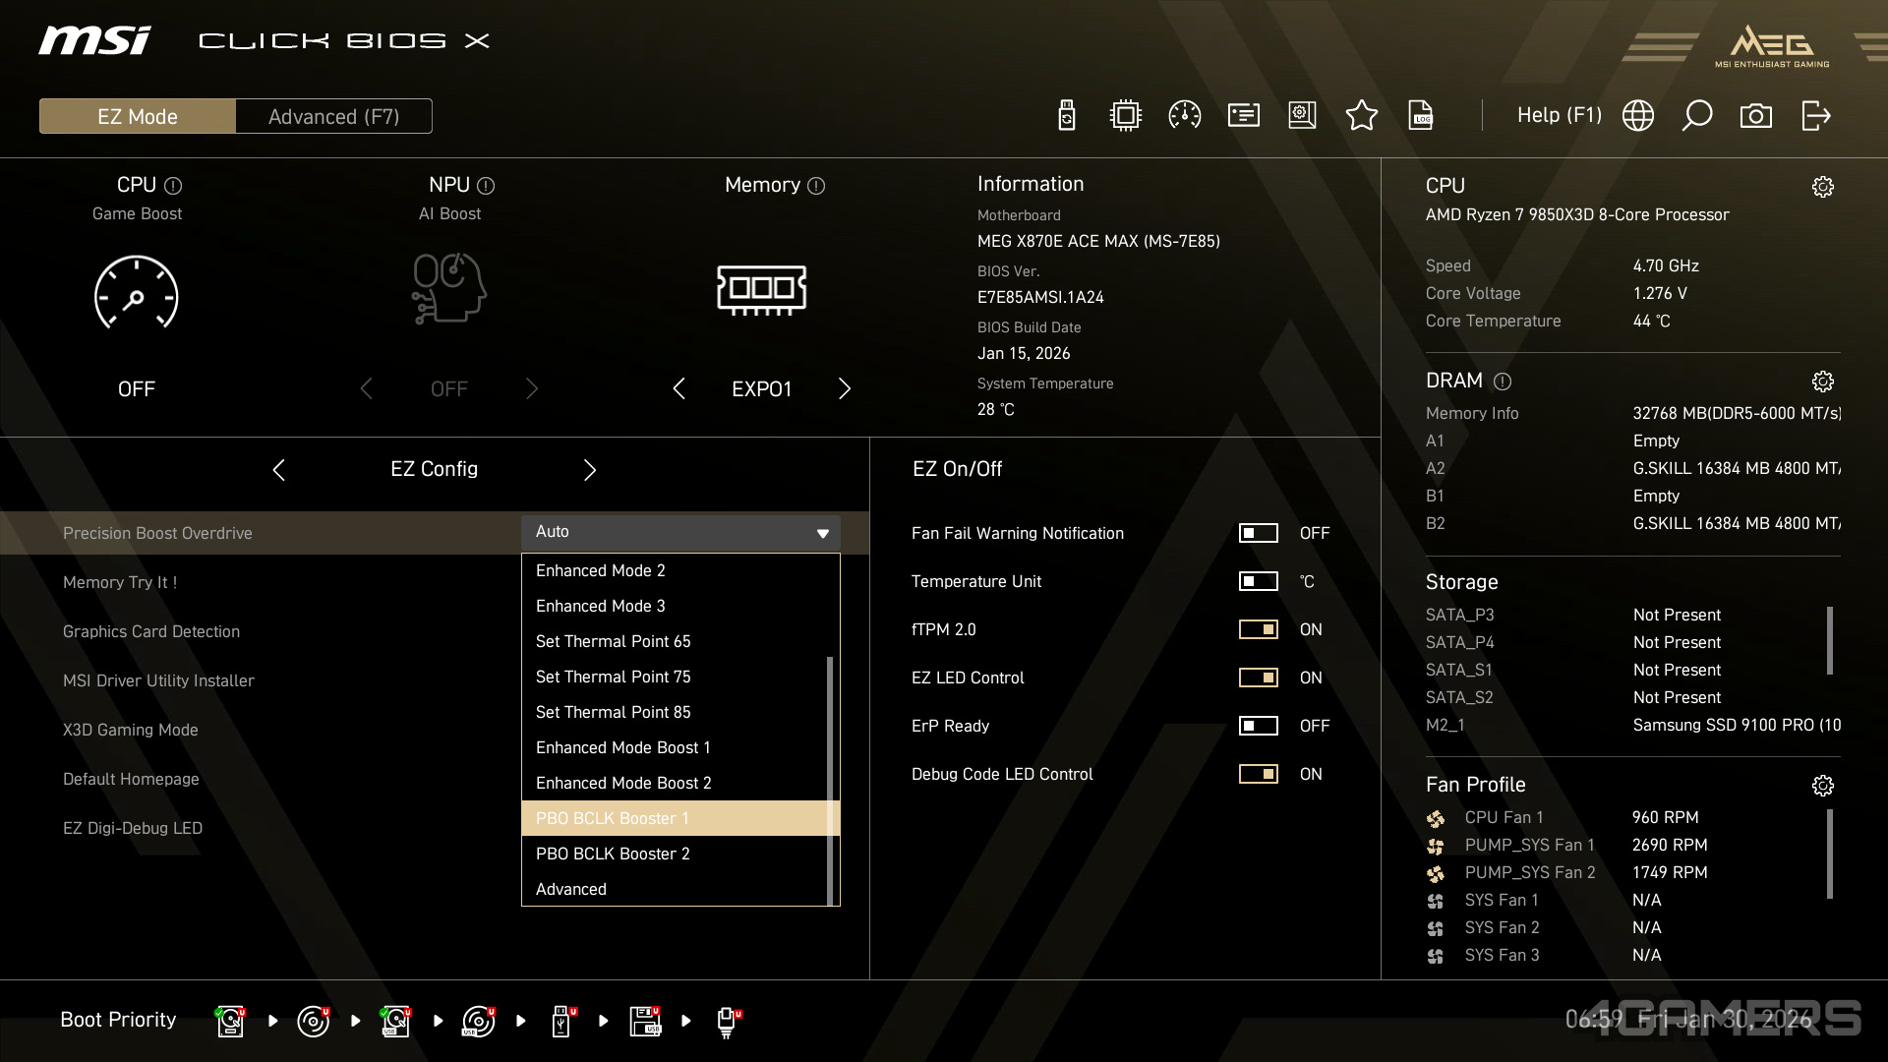Select PBO BCLK Booster 2 from the list
The image size is (1888, 1062).
[613, 854]
